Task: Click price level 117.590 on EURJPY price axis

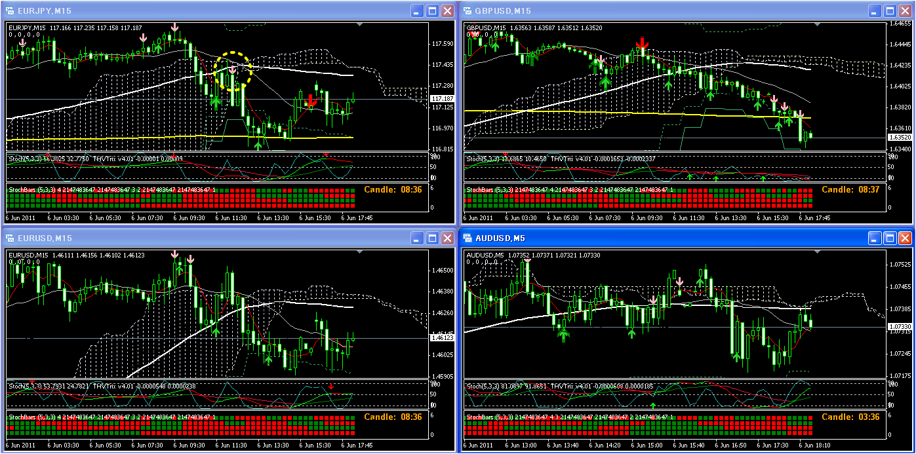Action: 444,44
